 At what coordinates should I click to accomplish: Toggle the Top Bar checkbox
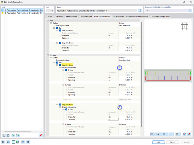click(57, 28)
